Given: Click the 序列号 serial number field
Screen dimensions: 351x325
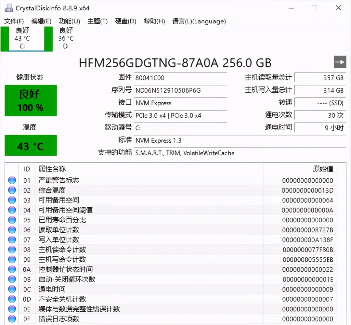Looking at the screenshot, I should pyautogui.click(x=180, y=90).
